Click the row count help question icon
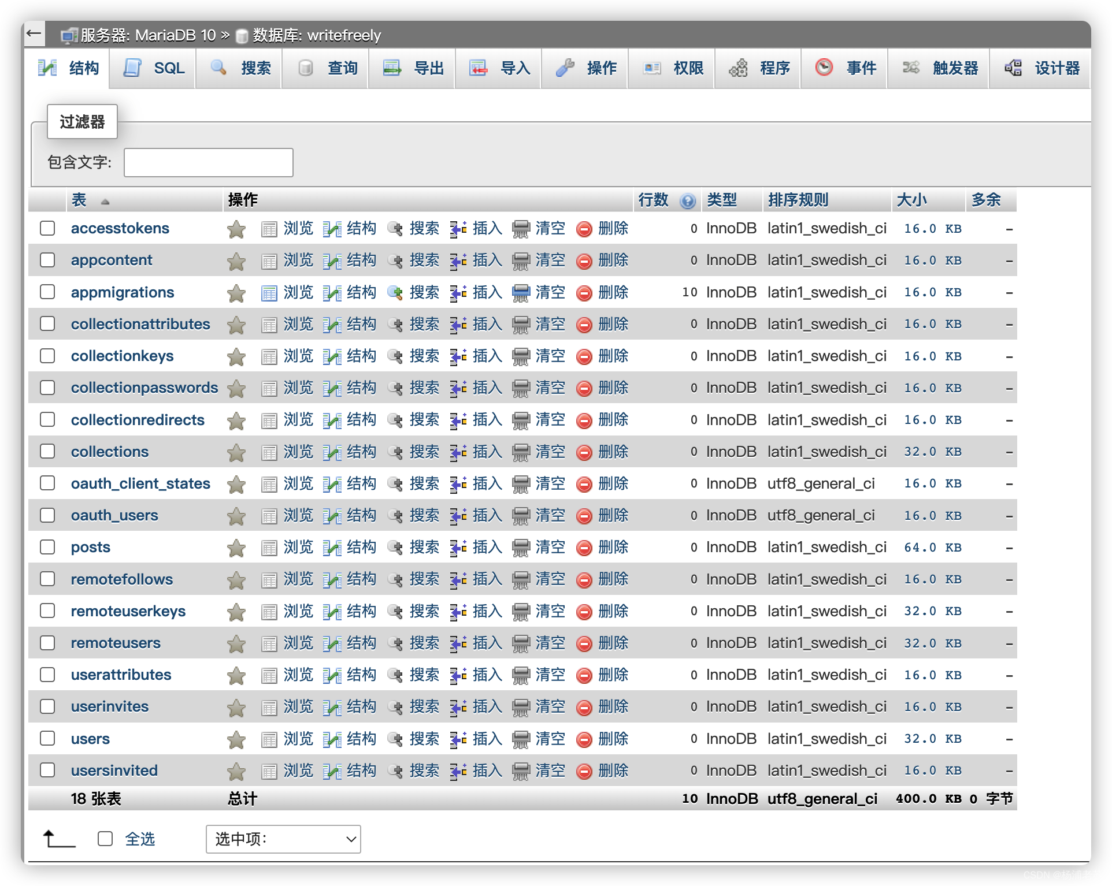The width and height of the screenshot is (1112, 886). [687, 201]
